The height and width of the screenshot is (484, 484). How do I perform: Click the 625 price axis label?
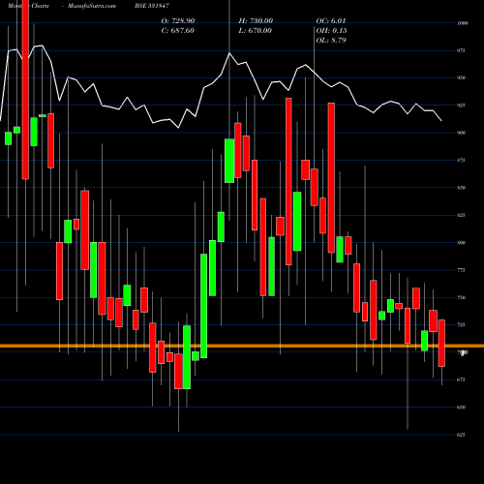tap(461, 435)
